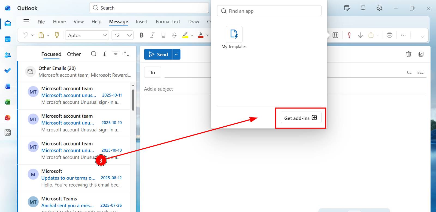Click the Get add-ins button
This screenshot has height=212, width=436.
(301, 118)
